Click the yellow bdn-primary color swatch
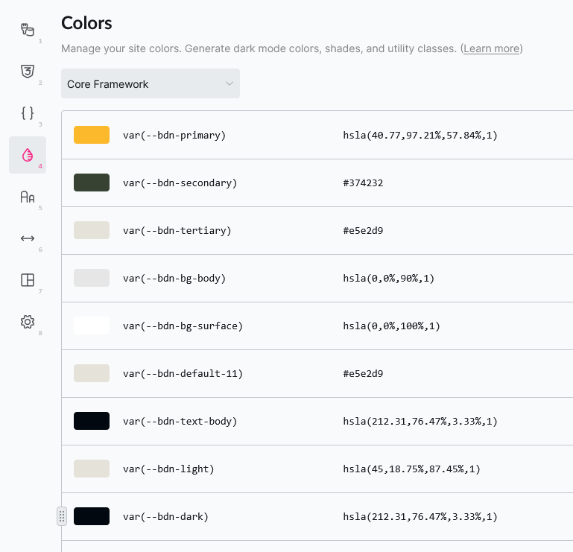573x552 pixels. coord(92,135)
